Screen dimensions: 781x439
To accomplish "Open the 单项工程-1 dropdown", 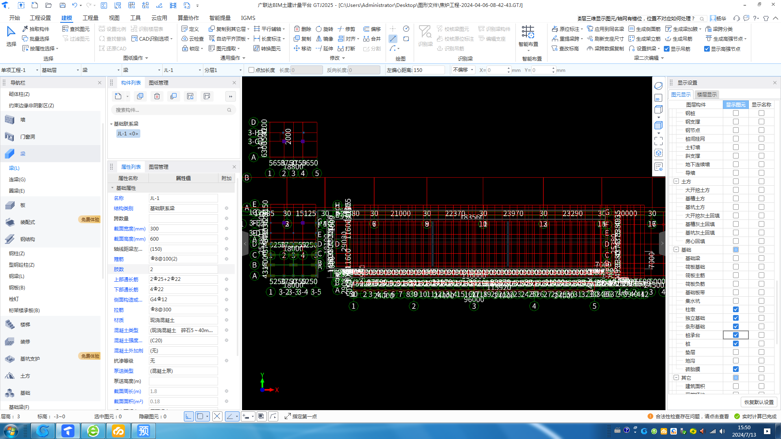I will pyautogui.click(x=20, y=70).
